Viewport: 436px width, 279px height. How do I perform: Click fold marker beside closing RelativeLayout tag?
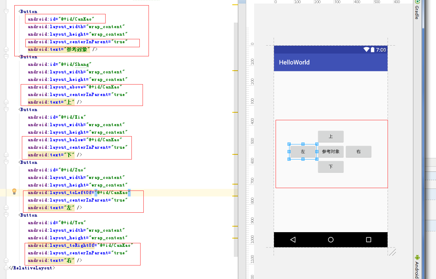click(6, 268)
